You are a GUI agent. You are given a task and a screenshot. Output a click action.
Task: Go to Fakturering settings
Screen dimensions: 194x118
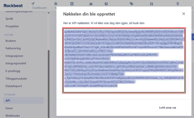tap(13, 48)
